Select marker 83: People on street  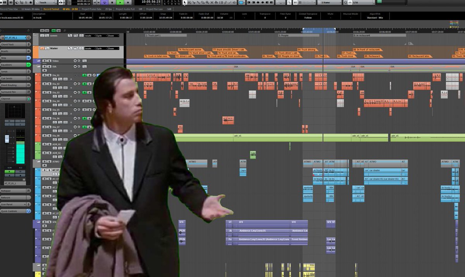pos(289,56)
